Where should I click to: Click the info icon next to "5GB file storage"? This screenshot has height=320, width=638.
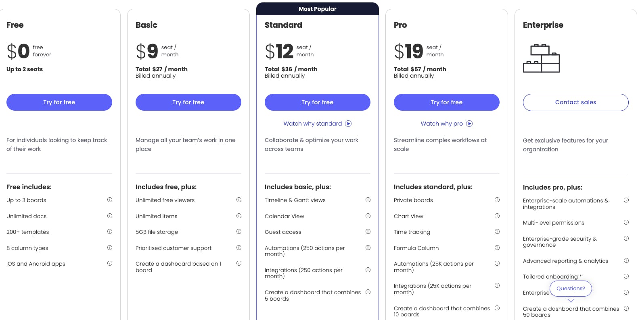(x=239, y=232)
